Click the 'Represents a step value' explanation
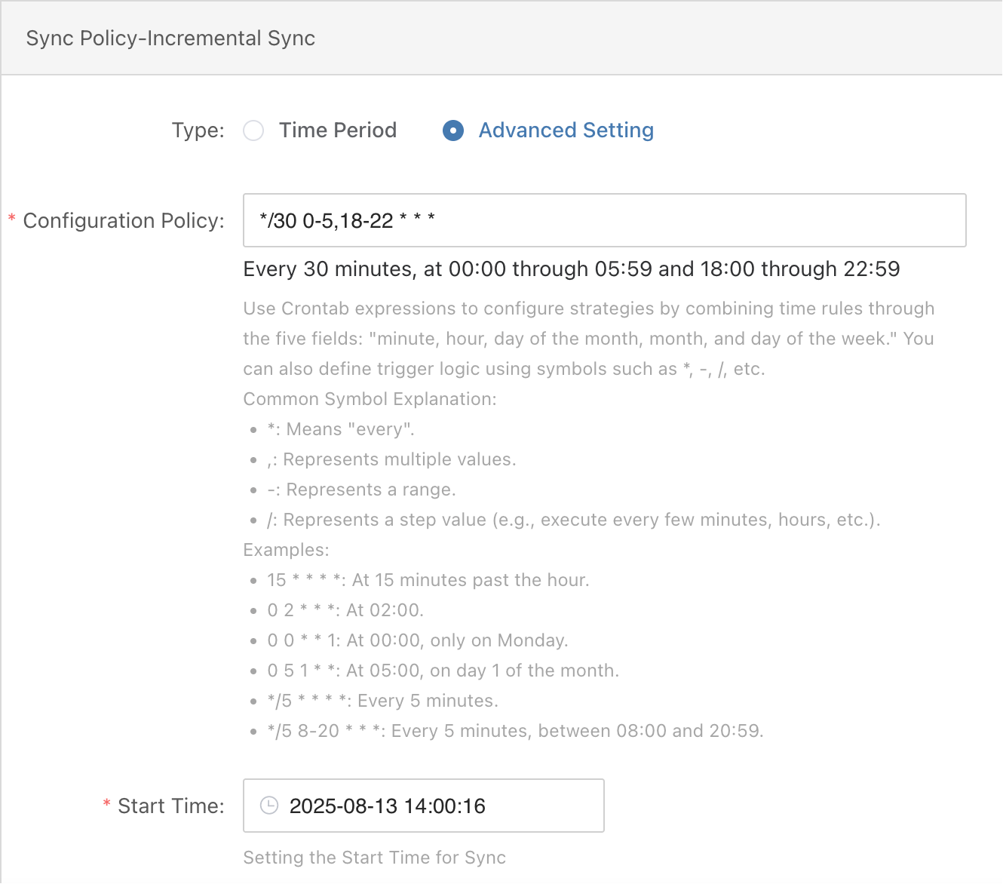The width and height of the screenshot is (1003, 884). 573,520
